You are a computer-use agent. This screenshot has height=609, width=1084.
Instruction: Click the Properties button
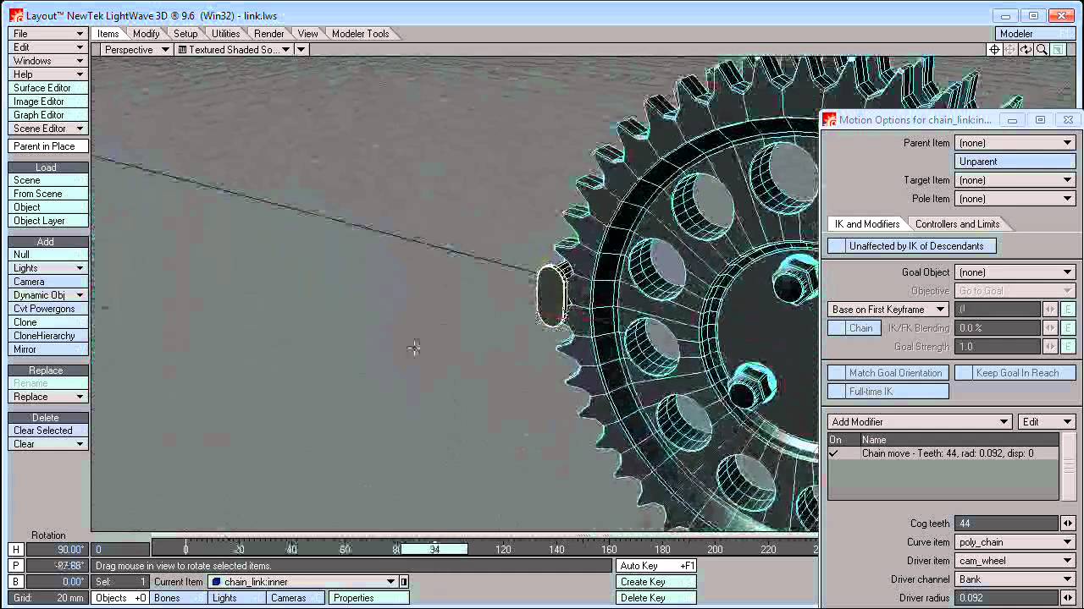point(369,598)
